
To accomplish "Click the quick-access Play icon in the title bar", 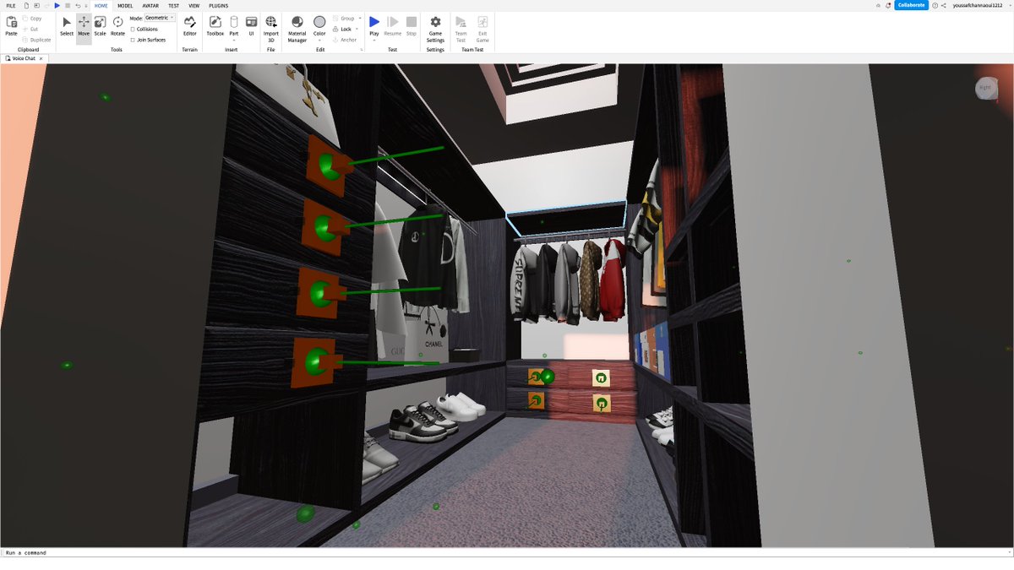I will click(57, 6).
